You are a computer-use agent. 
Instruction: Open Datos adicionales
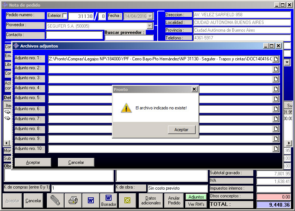point(151,200)
